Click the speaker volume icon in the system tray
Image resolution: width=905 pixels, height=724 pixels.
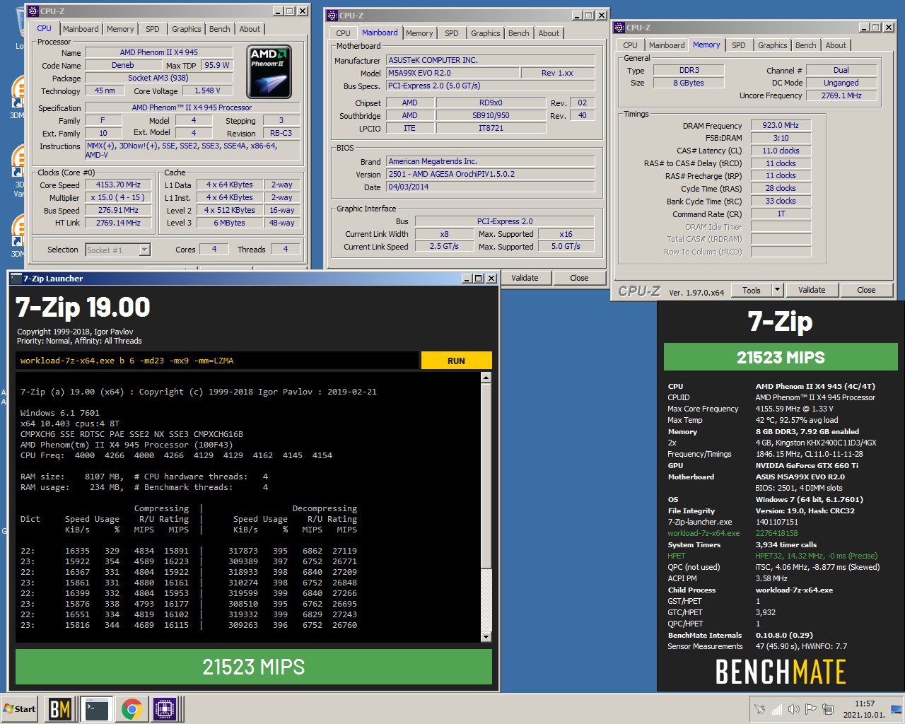pos(794,709)
